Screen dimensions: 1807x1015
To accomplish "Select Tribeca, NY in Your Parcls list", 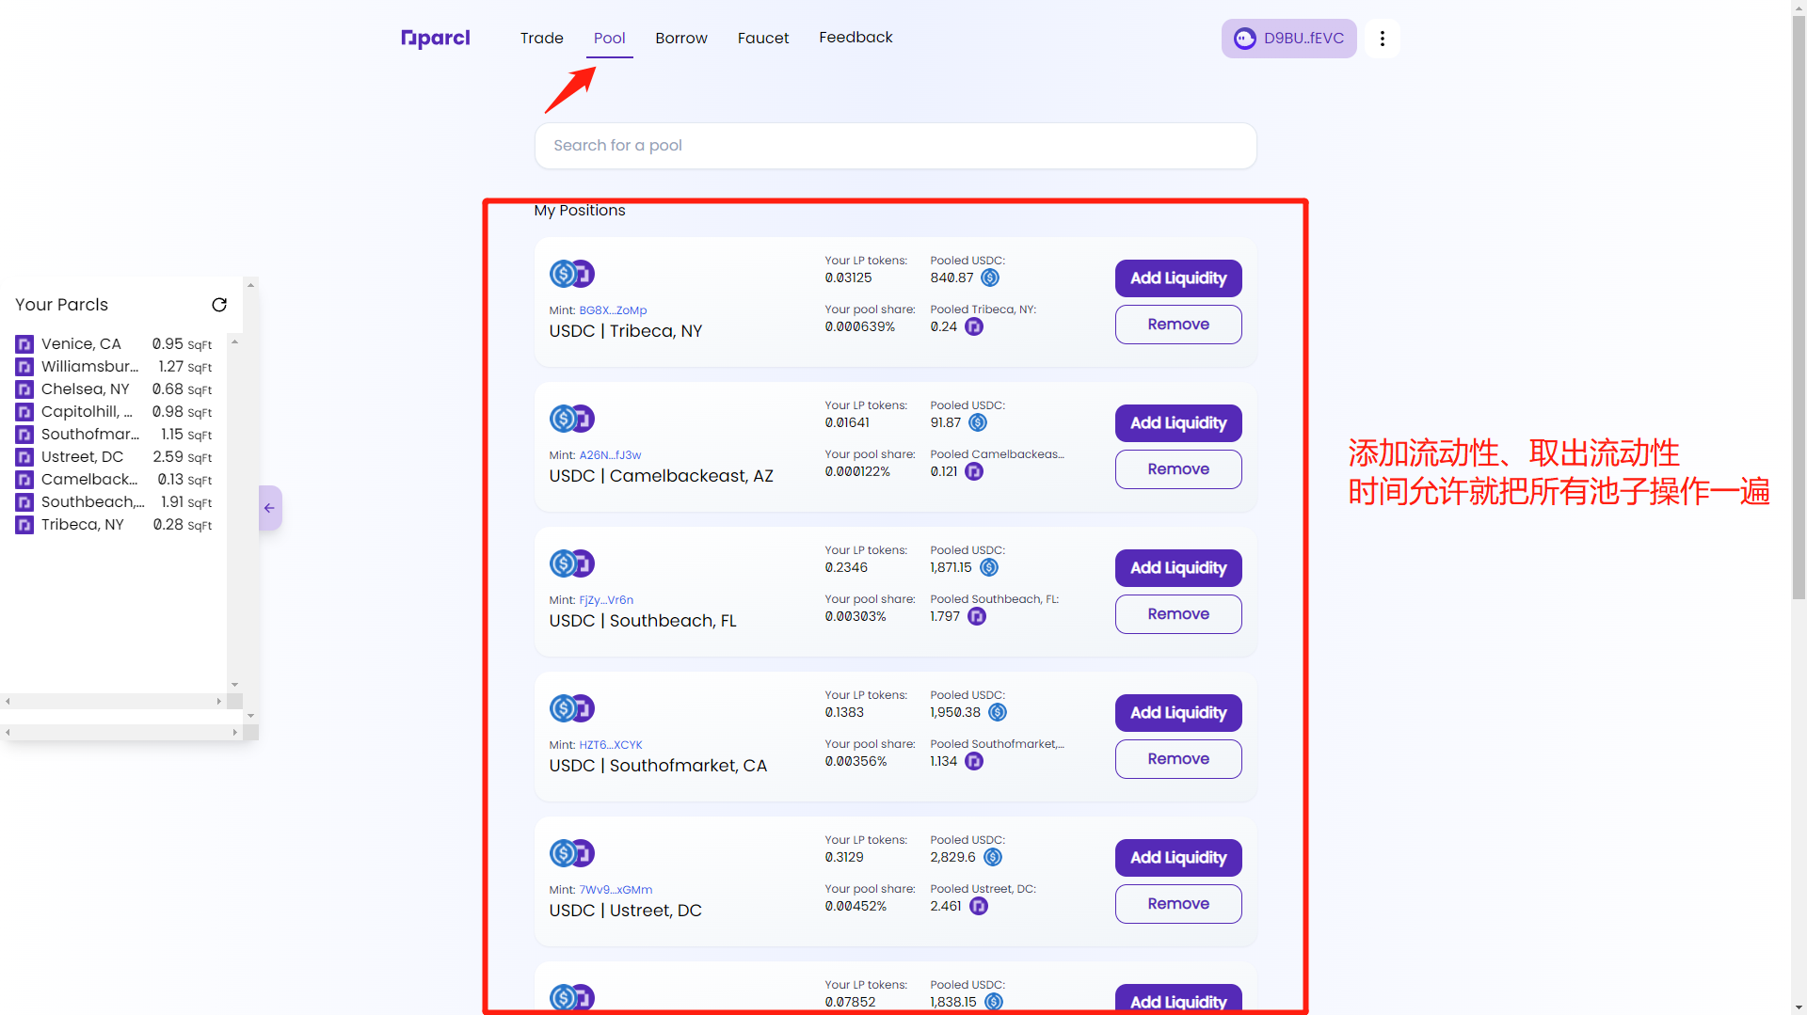I will [x=114, y=525].
